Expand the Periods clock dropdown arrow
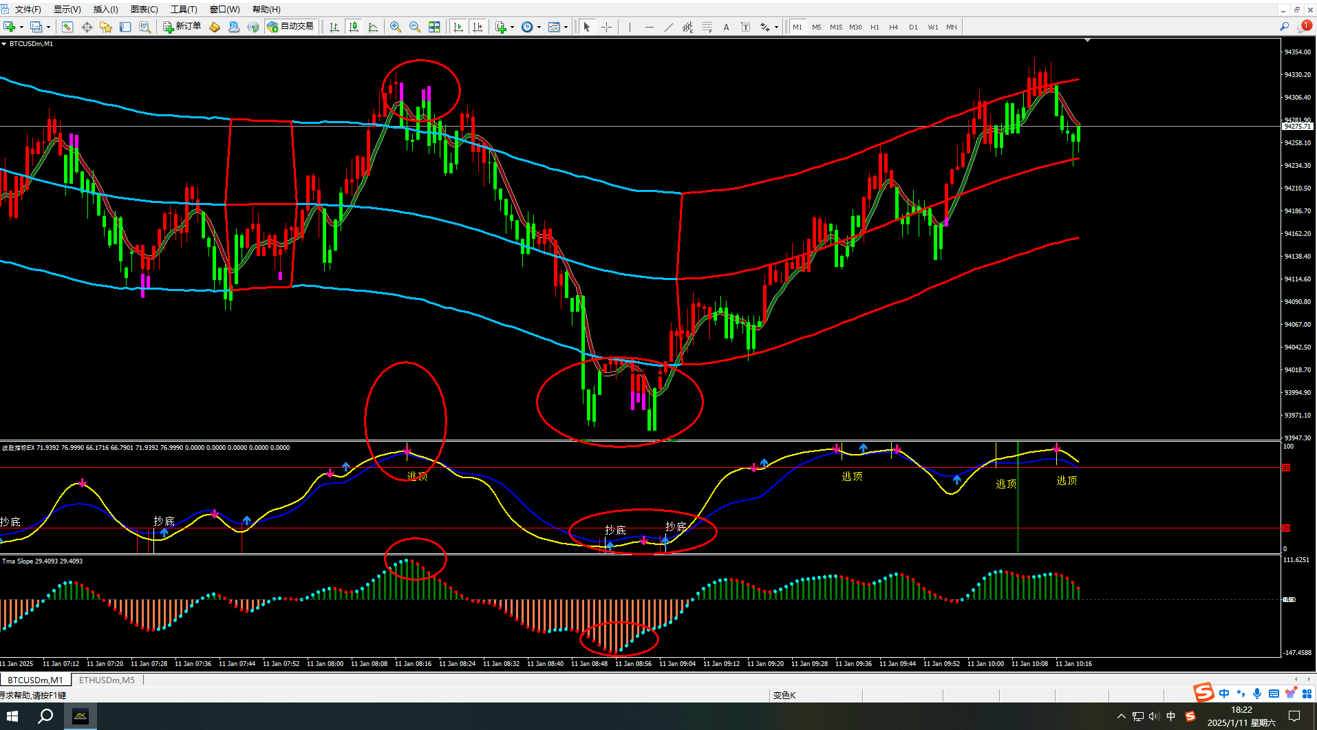This screenshot has height=730, width=1317. (539, 28)
